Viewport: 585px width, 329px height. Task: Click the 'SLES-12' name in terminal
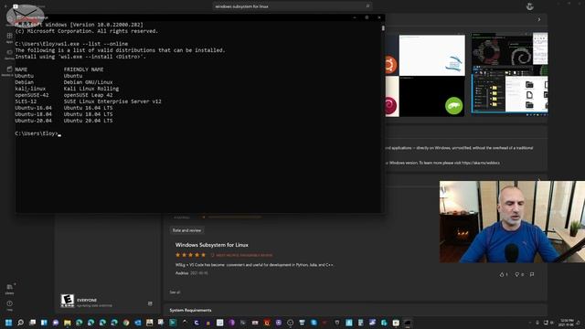point(26,101)
